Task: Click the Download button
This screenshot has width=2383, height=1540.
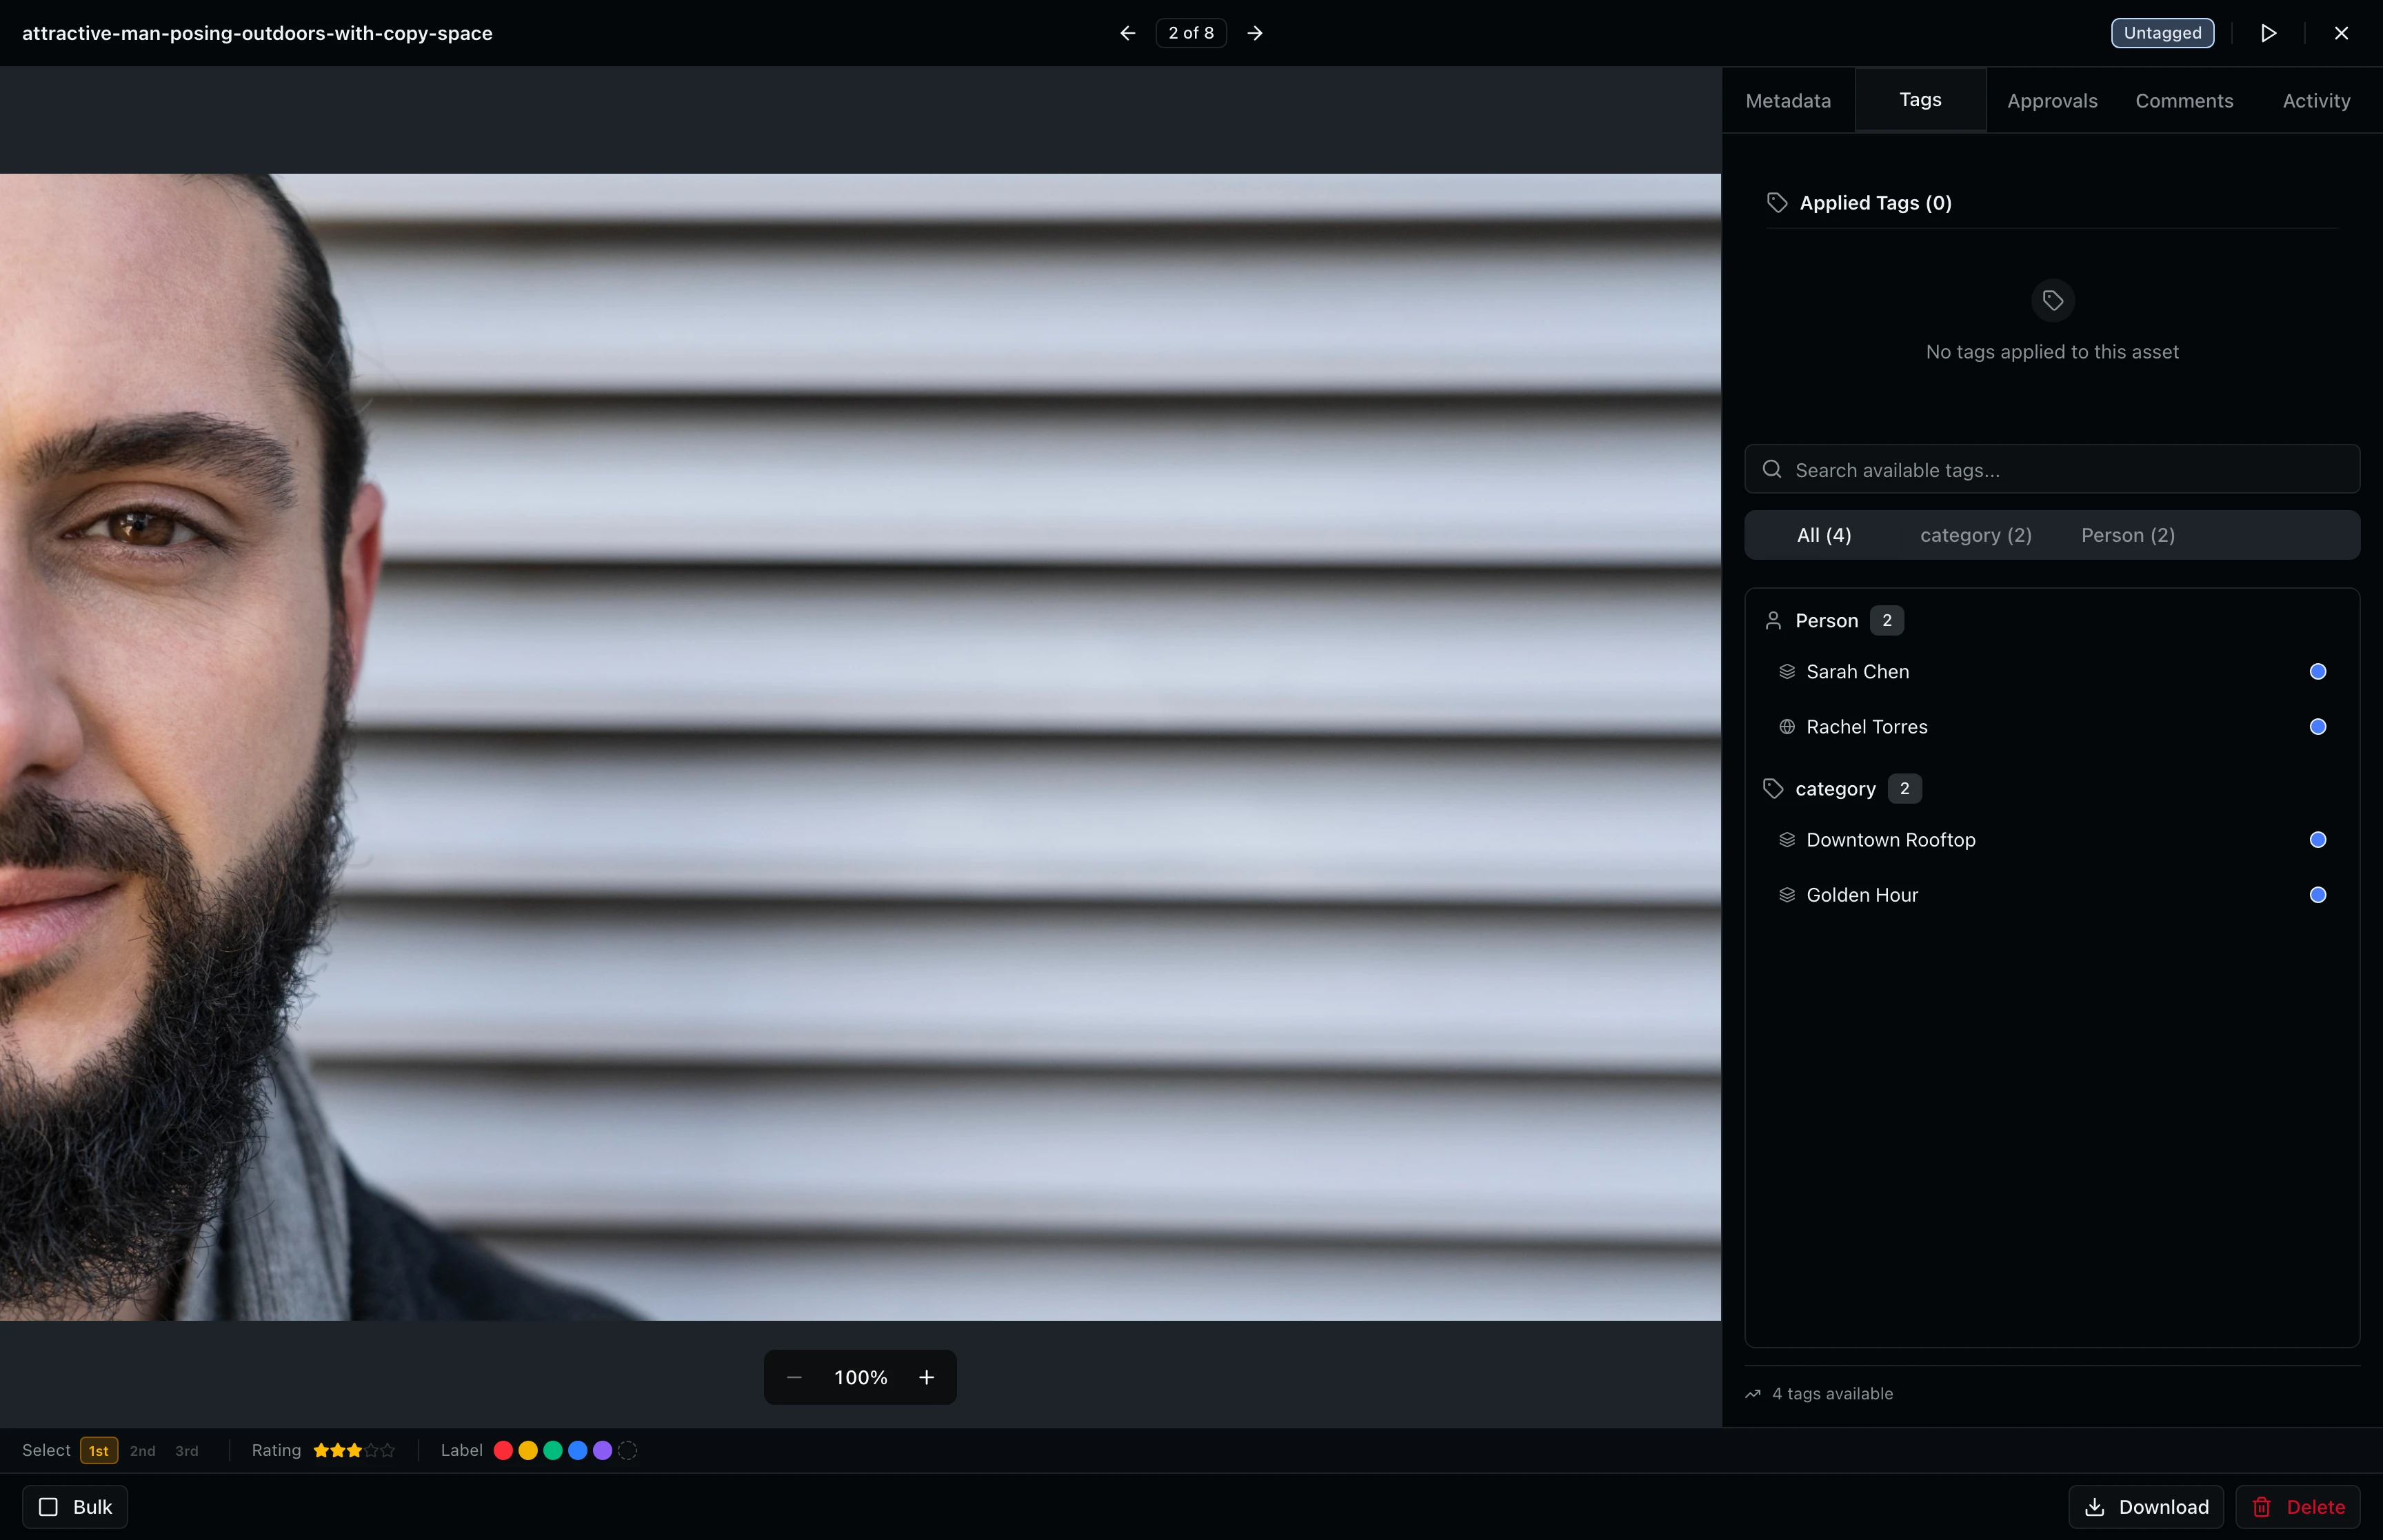Action: pyautogui.click(x=2146, y=1506)
